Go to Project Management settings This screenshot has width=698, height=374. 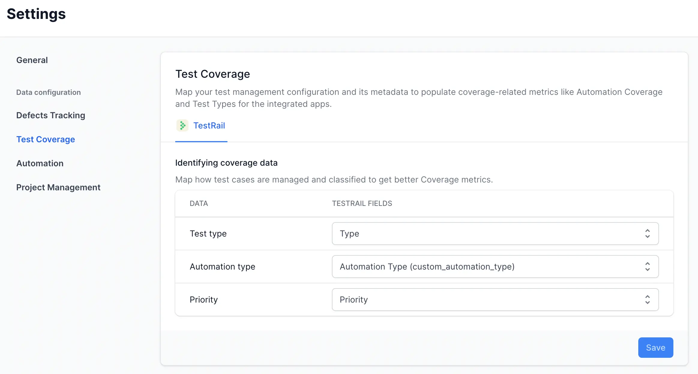pos(58,187)
